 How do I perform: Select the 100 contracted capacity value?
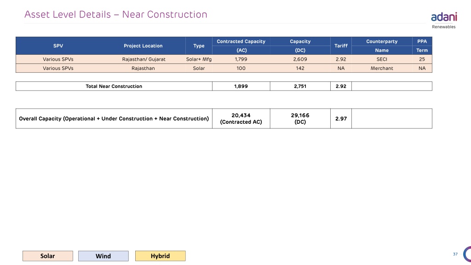point(241,68)
